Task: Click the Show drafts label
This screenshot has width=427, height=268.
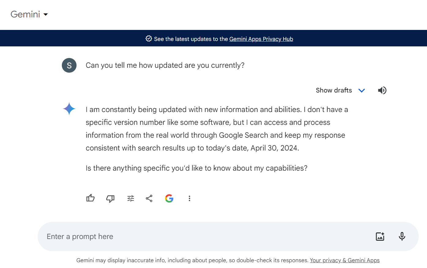Action: pyautogui.click(x=334, y=90)
